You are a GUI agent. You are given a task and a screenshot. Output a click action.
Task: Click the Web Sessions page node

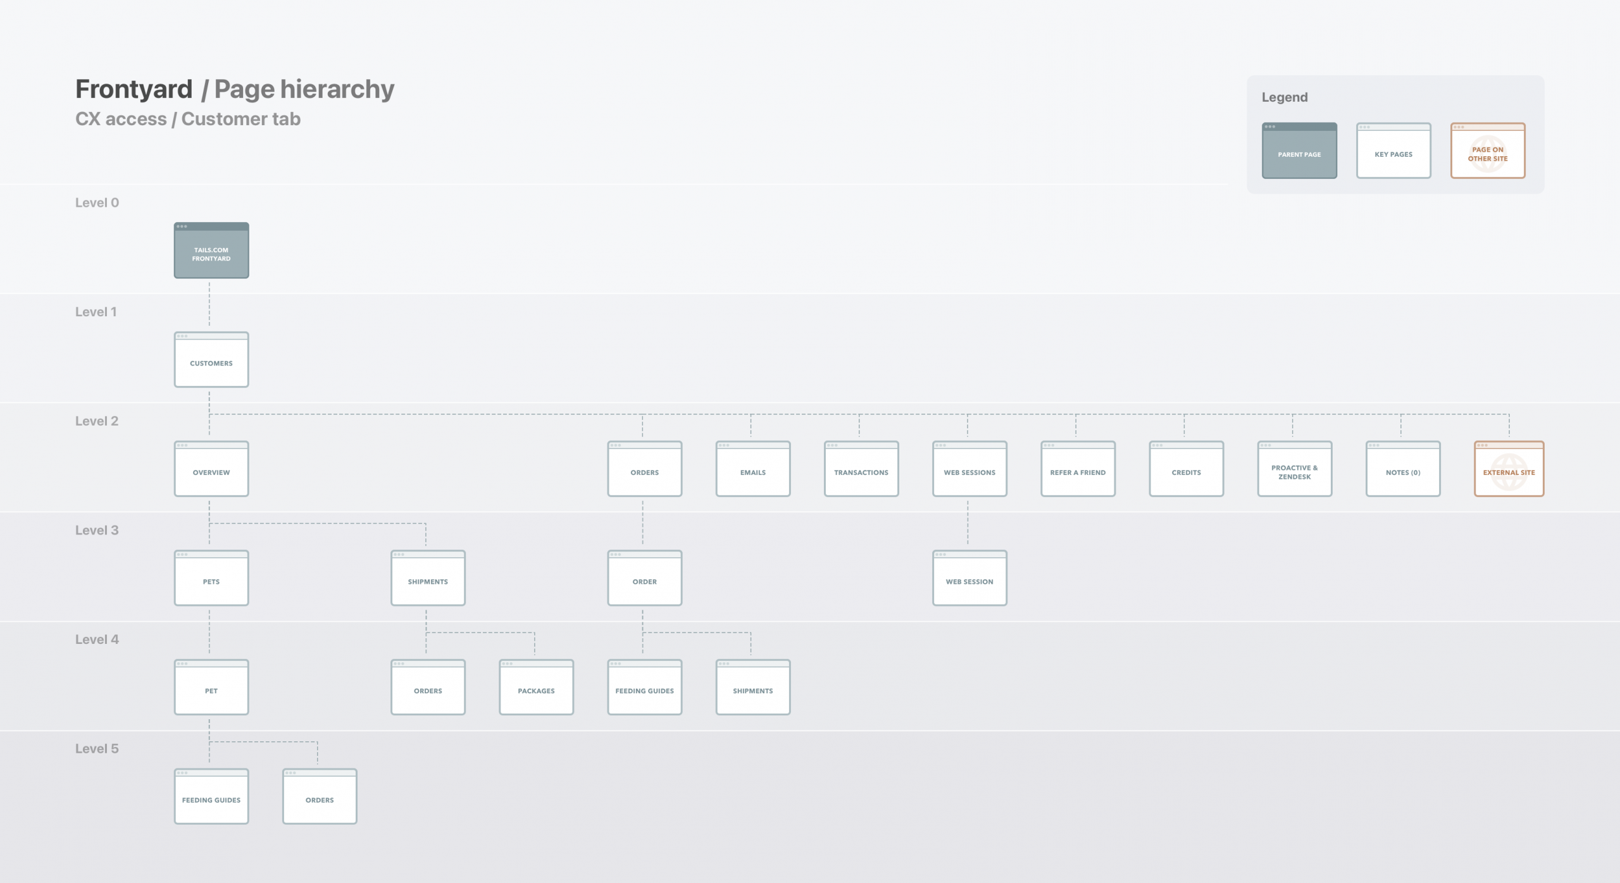click(969, 469)
